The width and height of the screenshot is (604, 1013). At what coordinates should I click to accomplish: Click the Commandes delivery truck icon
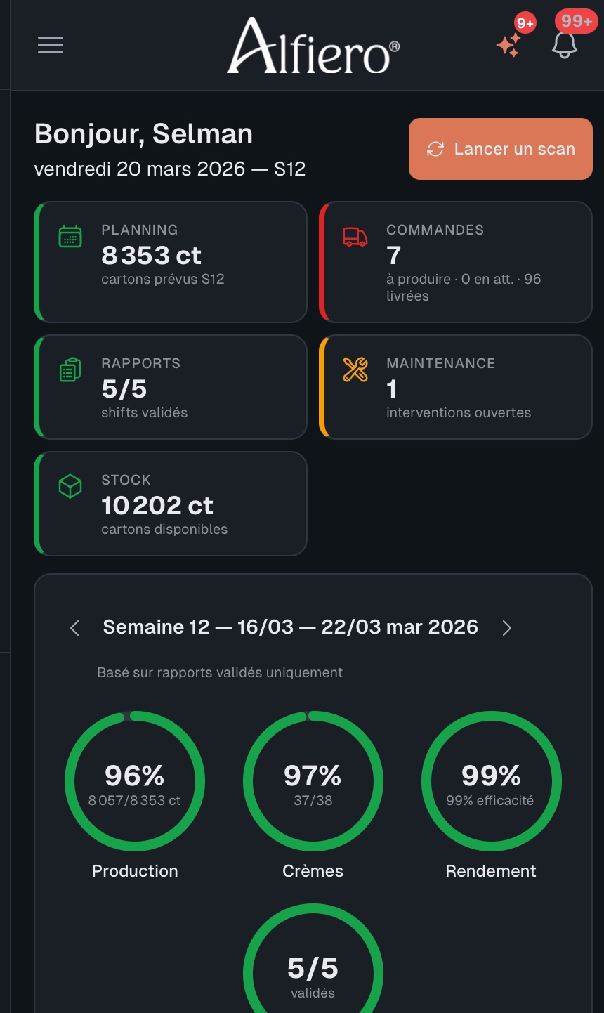[x=355, y=237]
